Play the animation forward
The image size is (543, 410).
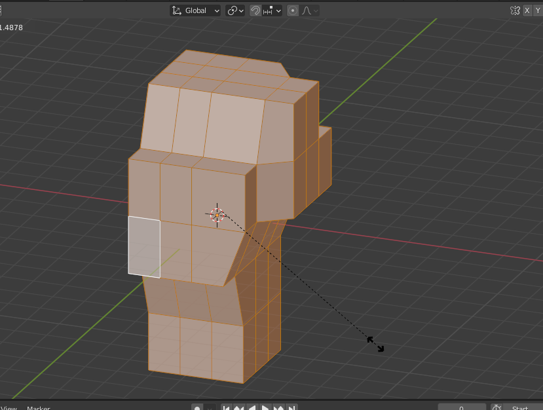point(265,408)
